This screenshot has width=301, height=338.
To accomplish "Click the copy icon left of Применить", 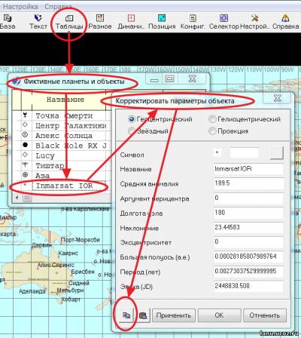I will 126,315.
